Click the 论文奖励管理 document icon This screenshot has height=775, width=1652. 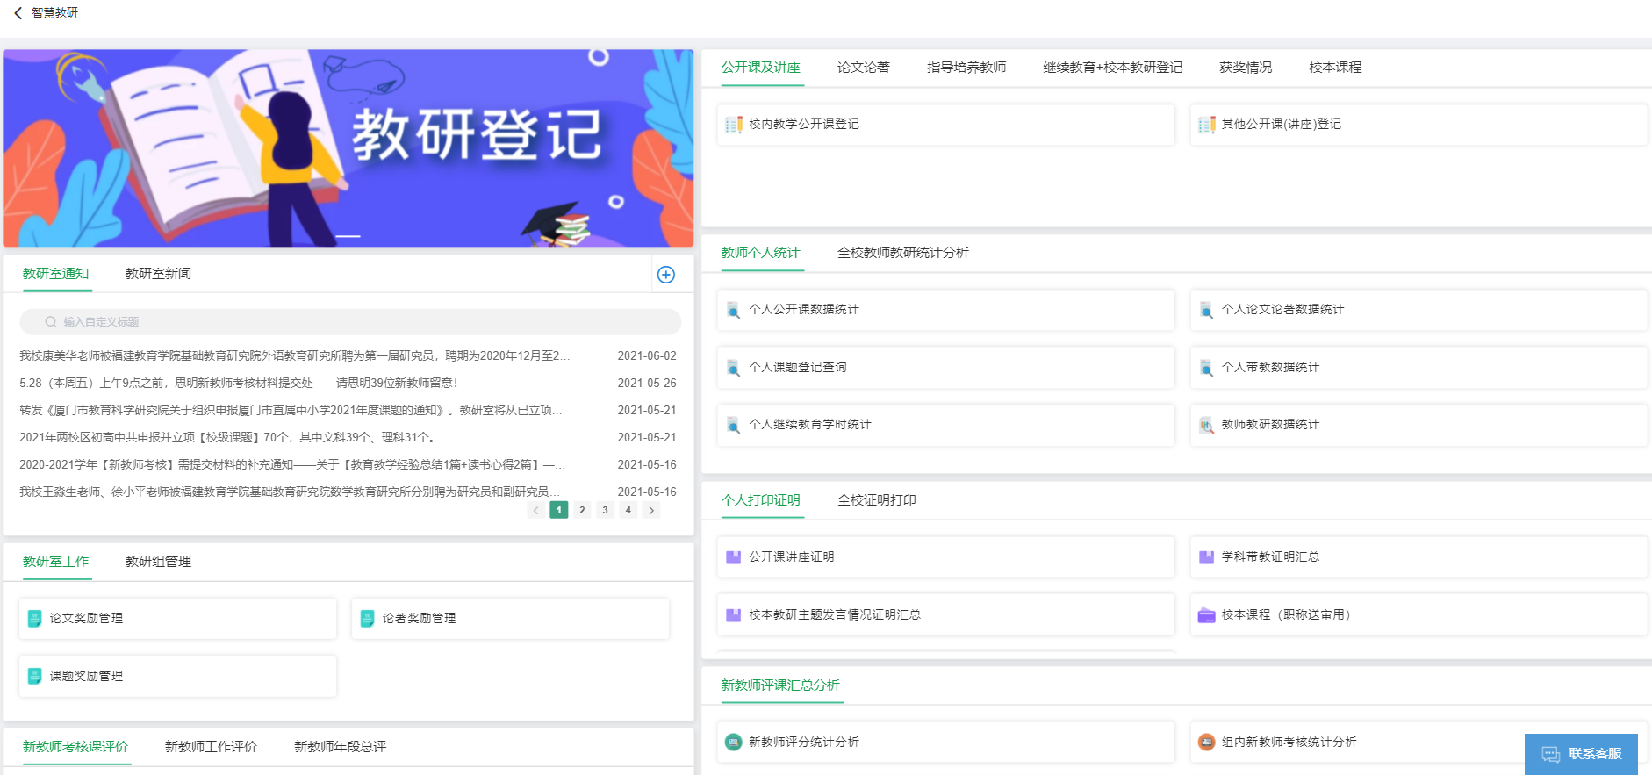pyautogui.click(x=35, y=619)
